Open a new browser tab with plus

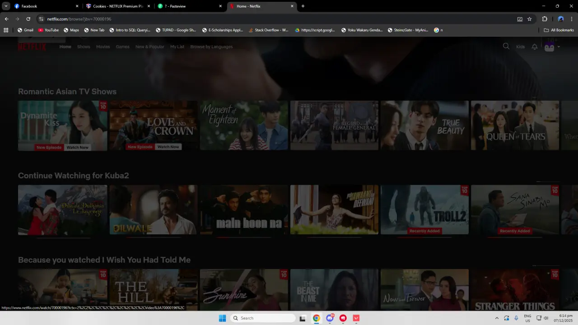point(303,6)
